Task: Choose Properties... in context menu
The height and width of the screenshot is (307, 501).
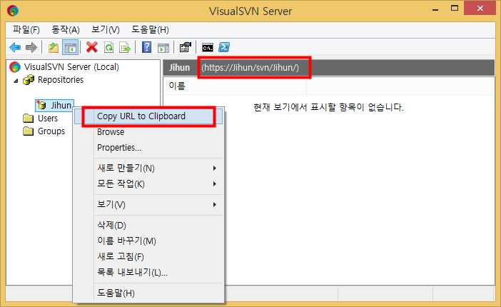Action: (x=148, y=147)
